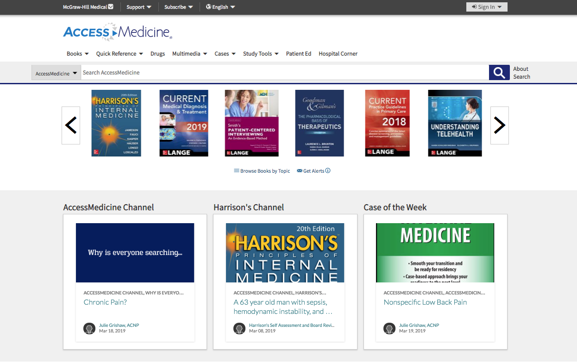This screenshot has height=363, width=577.
Task: Click the Harrison's Channel heading
Action: [249, 207]
